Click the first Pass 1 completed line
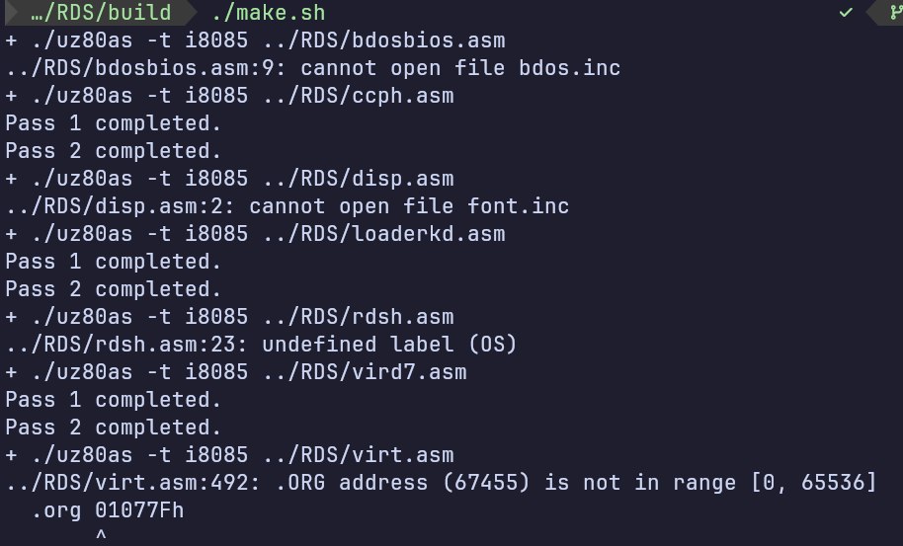The image size is (903, 546). point(113,123)
